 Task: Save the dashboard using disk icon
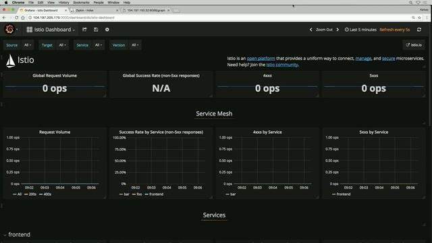96,30
